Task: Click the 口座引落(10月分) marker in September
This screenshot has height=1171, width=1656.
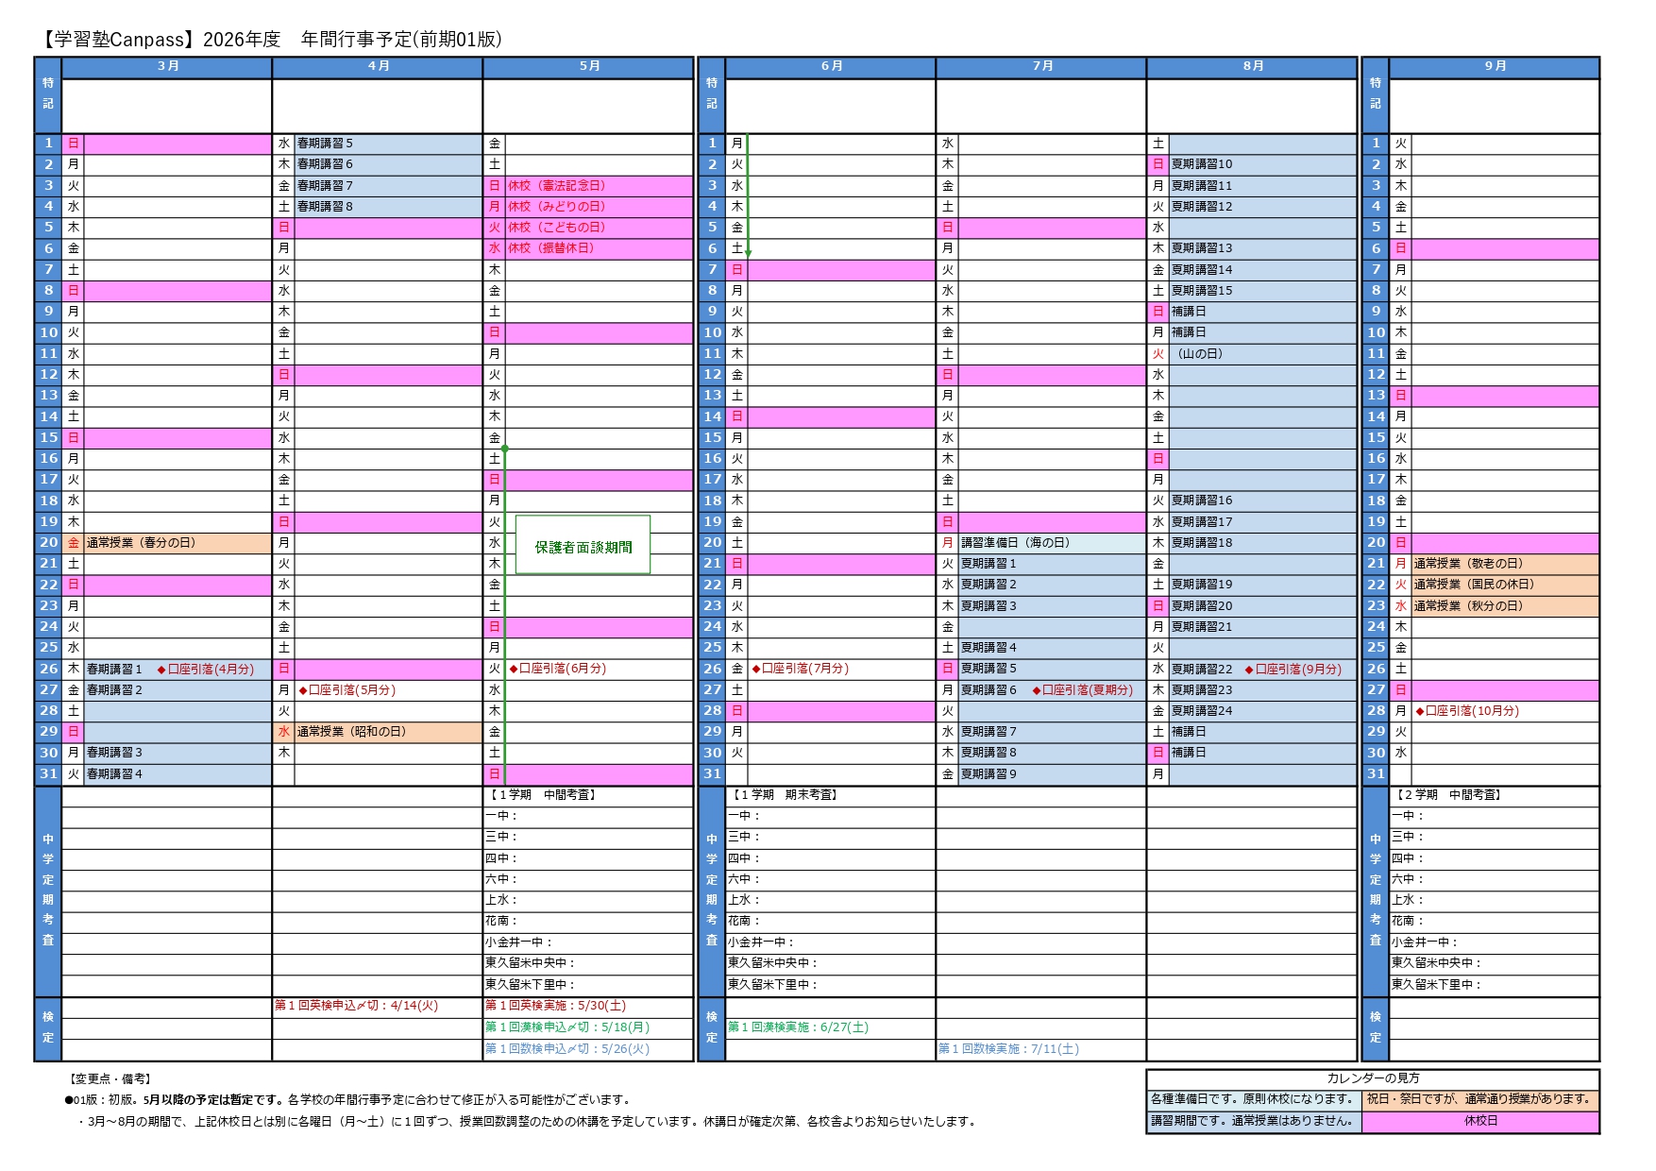Action: click(1466, 711)
